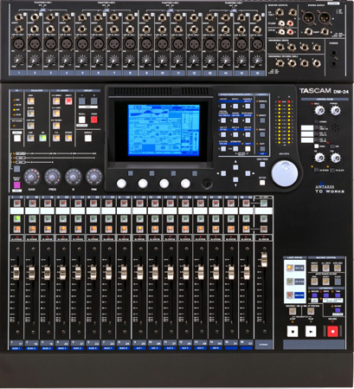Screen dimensions: 354x389
Task: Select the HIGH band equalizer key
Action: (x=30, y=101)
